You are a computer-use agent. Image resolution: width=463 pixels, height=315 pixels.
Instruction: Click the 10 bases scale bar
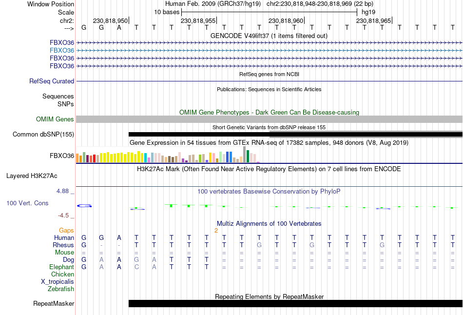(x=269, y=12)
